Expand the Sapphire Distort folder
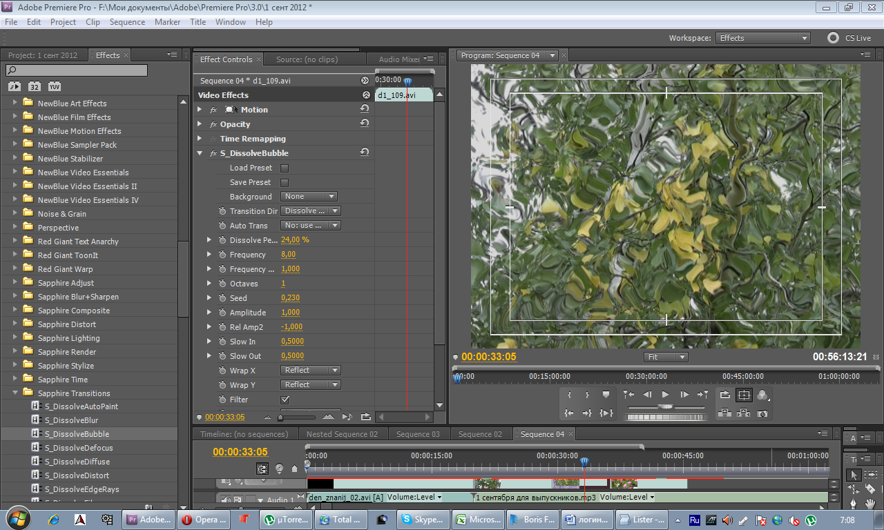 tap(15, 324)
